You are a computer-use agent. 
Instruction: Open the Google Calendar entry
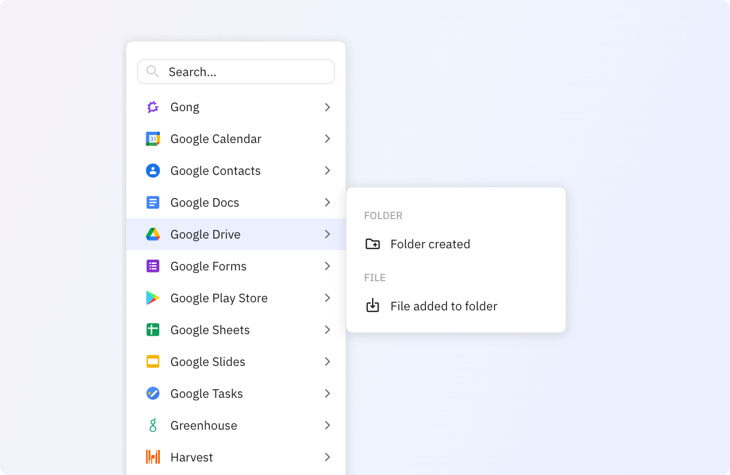click(236, 139)
